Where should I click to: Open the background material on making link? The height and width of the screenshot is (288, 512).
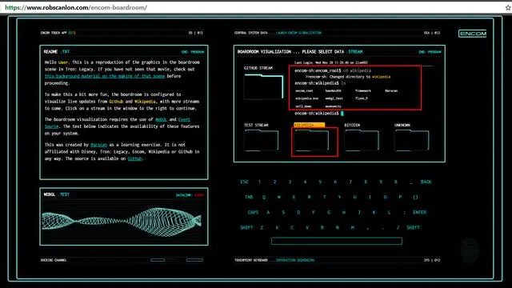(105, 76)
